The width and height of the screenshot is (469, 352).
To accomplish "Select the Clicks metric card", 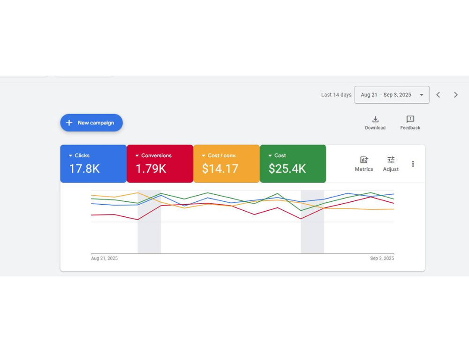I will (93, 164).
